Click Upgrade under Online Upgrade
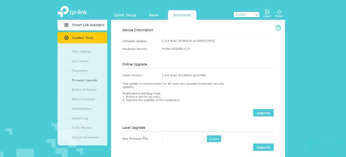 (263, 113)
